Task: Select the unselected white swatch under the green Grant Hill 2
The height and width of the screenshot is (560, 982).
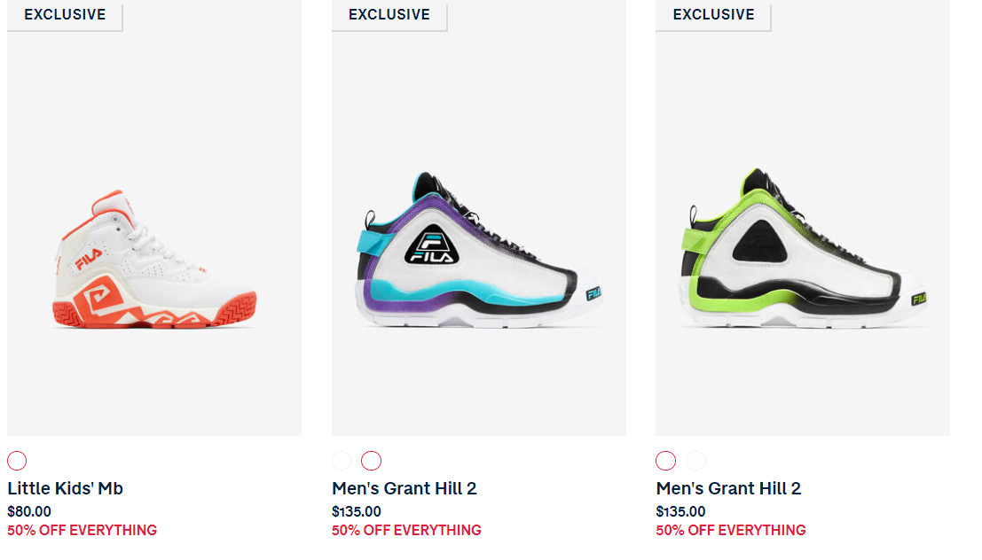Action: point(695,461)
